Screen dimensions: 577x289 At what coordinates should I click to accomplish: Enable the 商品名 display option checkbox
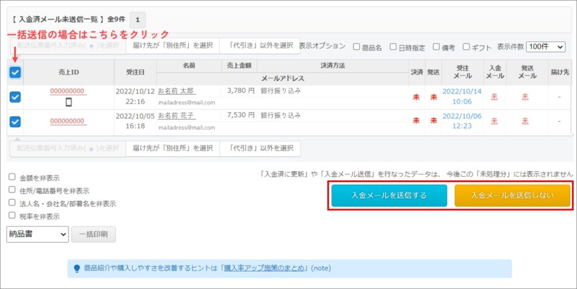(356, 47)
